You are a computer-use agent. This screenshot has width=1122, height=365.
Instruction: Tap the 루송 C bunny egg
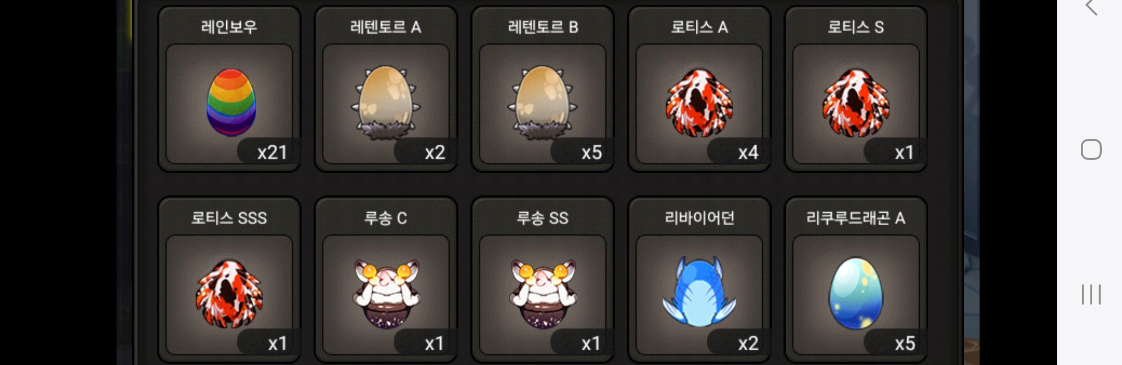click(386, 293)
